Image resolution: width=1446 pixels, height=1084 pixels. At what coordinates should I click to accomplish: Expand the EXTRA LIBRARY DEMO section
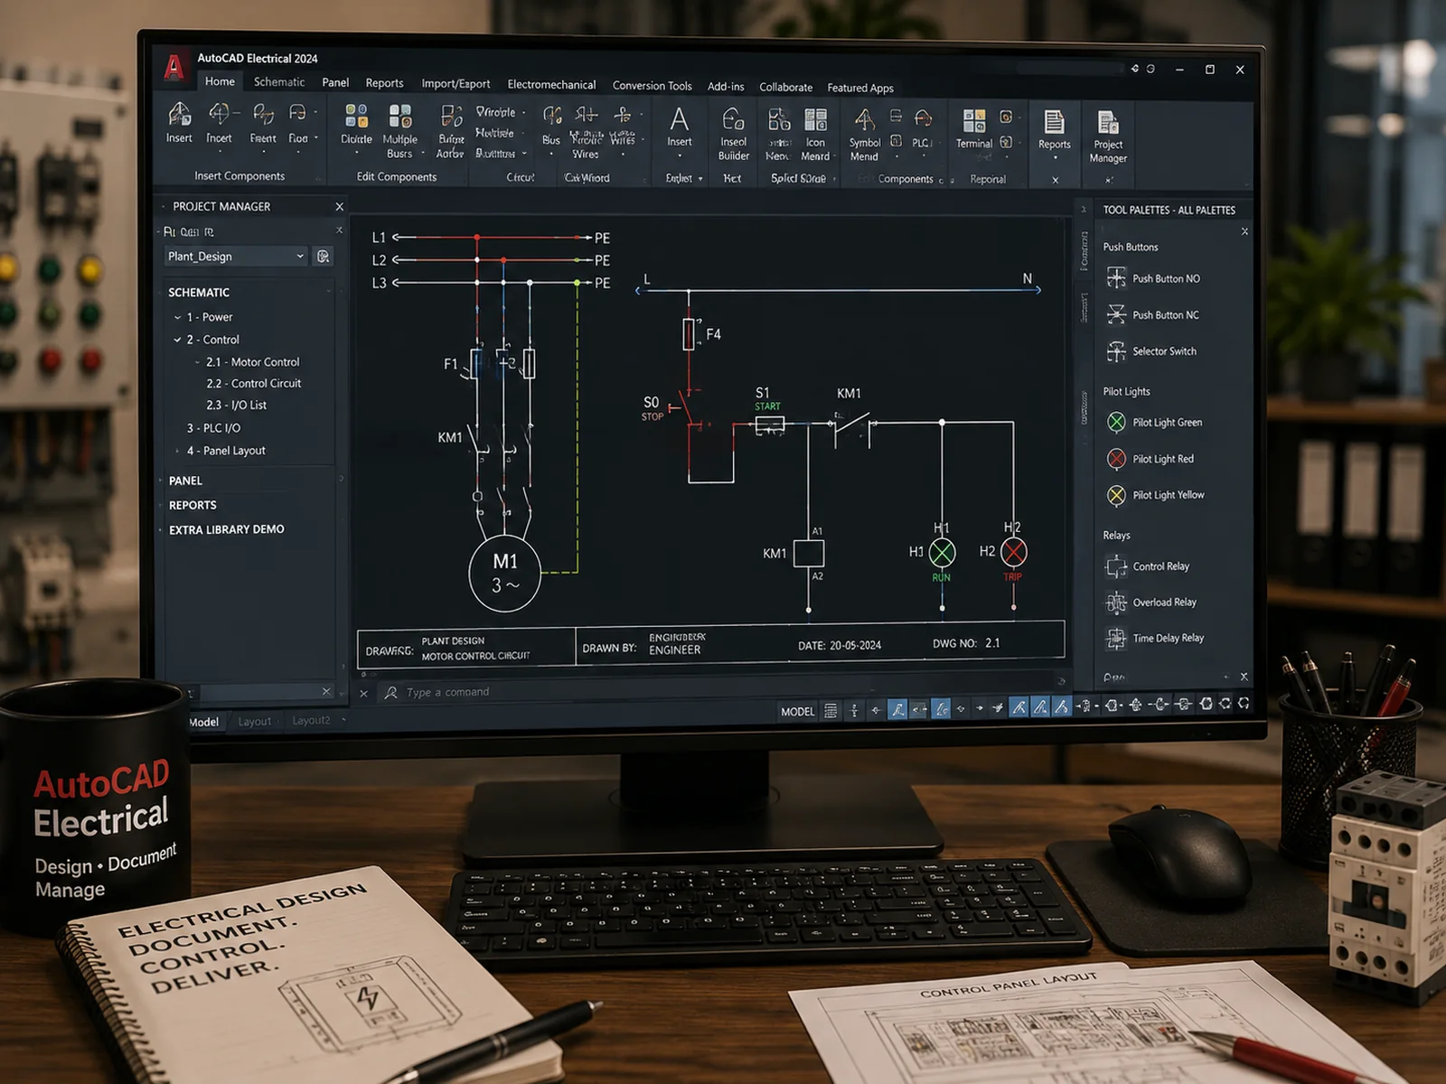[226, 529]
